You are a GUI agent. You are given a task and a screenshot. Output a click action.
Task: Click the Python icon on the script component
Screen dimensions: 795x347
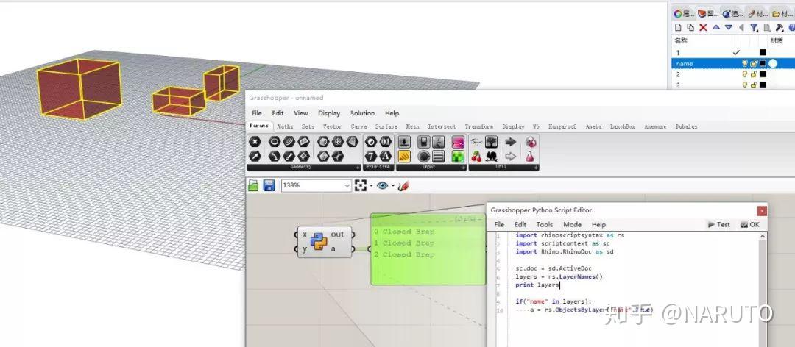click(x=319, y=242)
